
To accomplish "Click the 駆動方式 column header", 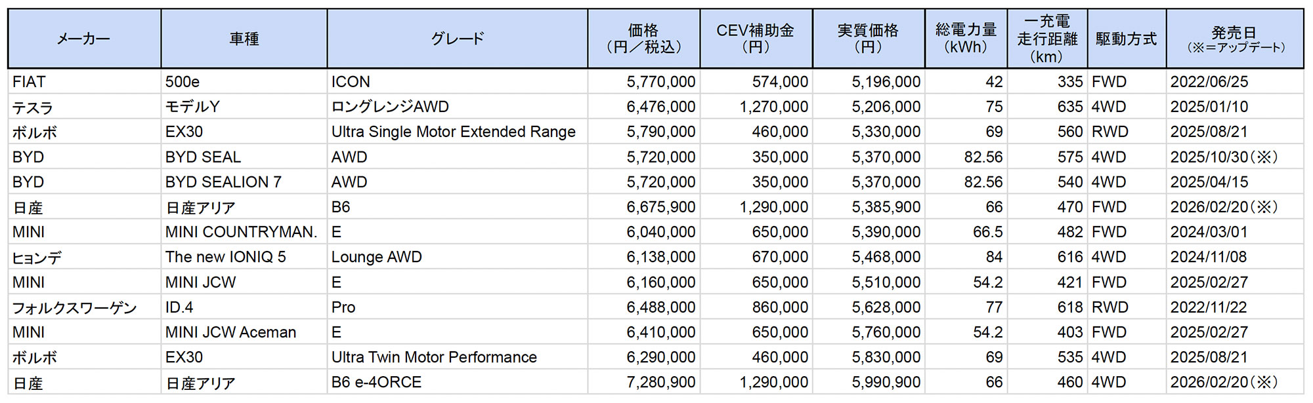I will click(1126, 39).
